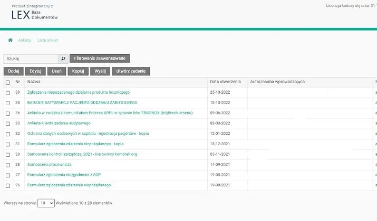The height and width of the screenshot is (221, 377).
Task: Sort by the Data utworzenia column header
Action: pyautogui.click(x=225, y=82)
